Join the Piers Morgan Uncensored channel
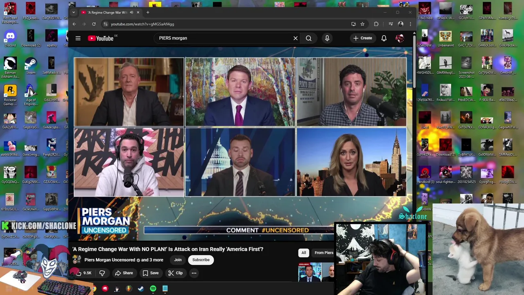Screen dimensions: 524x295 click(178, 260)
